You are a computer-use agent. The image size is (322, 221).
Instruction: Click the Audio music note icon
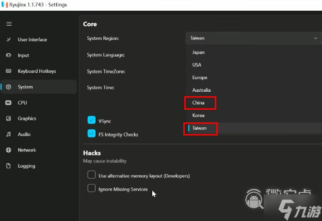(8, 134)
